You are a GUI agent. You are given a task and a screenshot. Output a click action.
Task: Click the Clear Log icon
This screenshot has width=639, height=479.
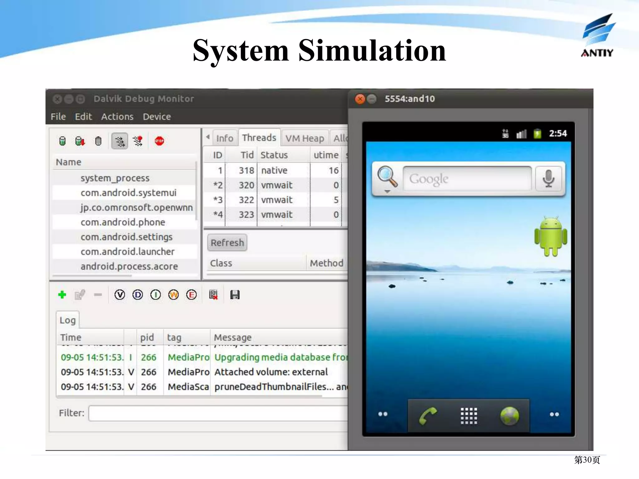click(x=213, y=295)
